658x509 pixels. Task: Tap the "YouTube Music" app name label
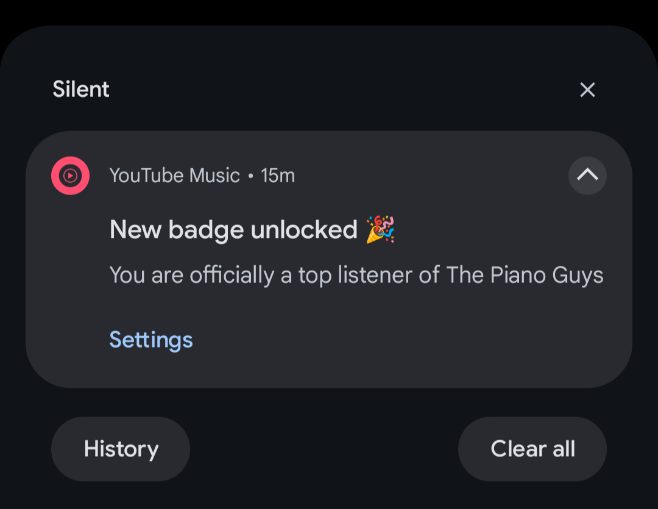click(x=174, y=176)
